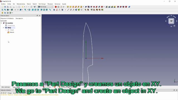Click the Open file toolbar icon

(5, 7)
